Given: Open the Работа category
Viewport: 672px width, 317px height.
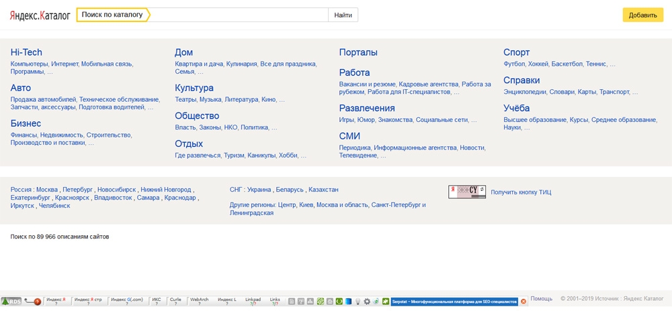Looking at the screenshot, I should pyautogui.click(x=354, y=72).
